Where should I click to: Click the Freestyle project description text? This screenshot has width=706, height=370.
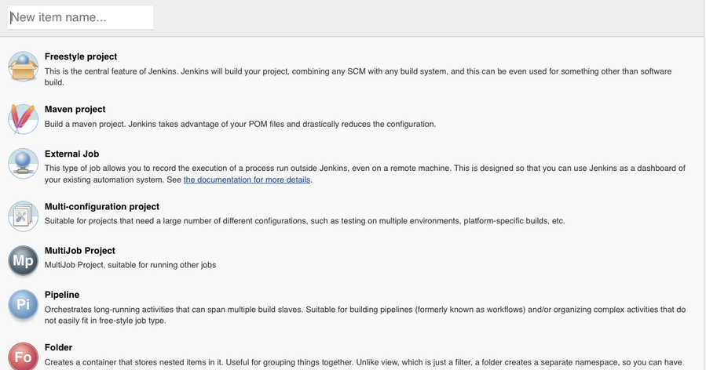pyautogui.click(x=358, y=77)
